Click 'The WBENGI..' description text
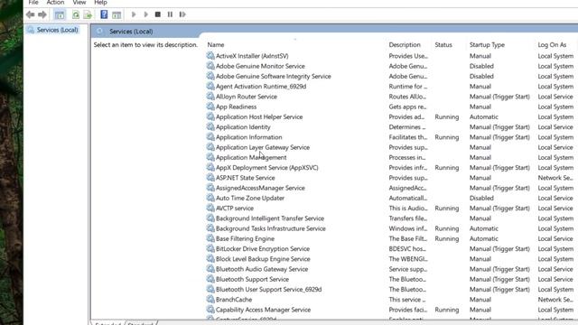 [x=407, y=259]
